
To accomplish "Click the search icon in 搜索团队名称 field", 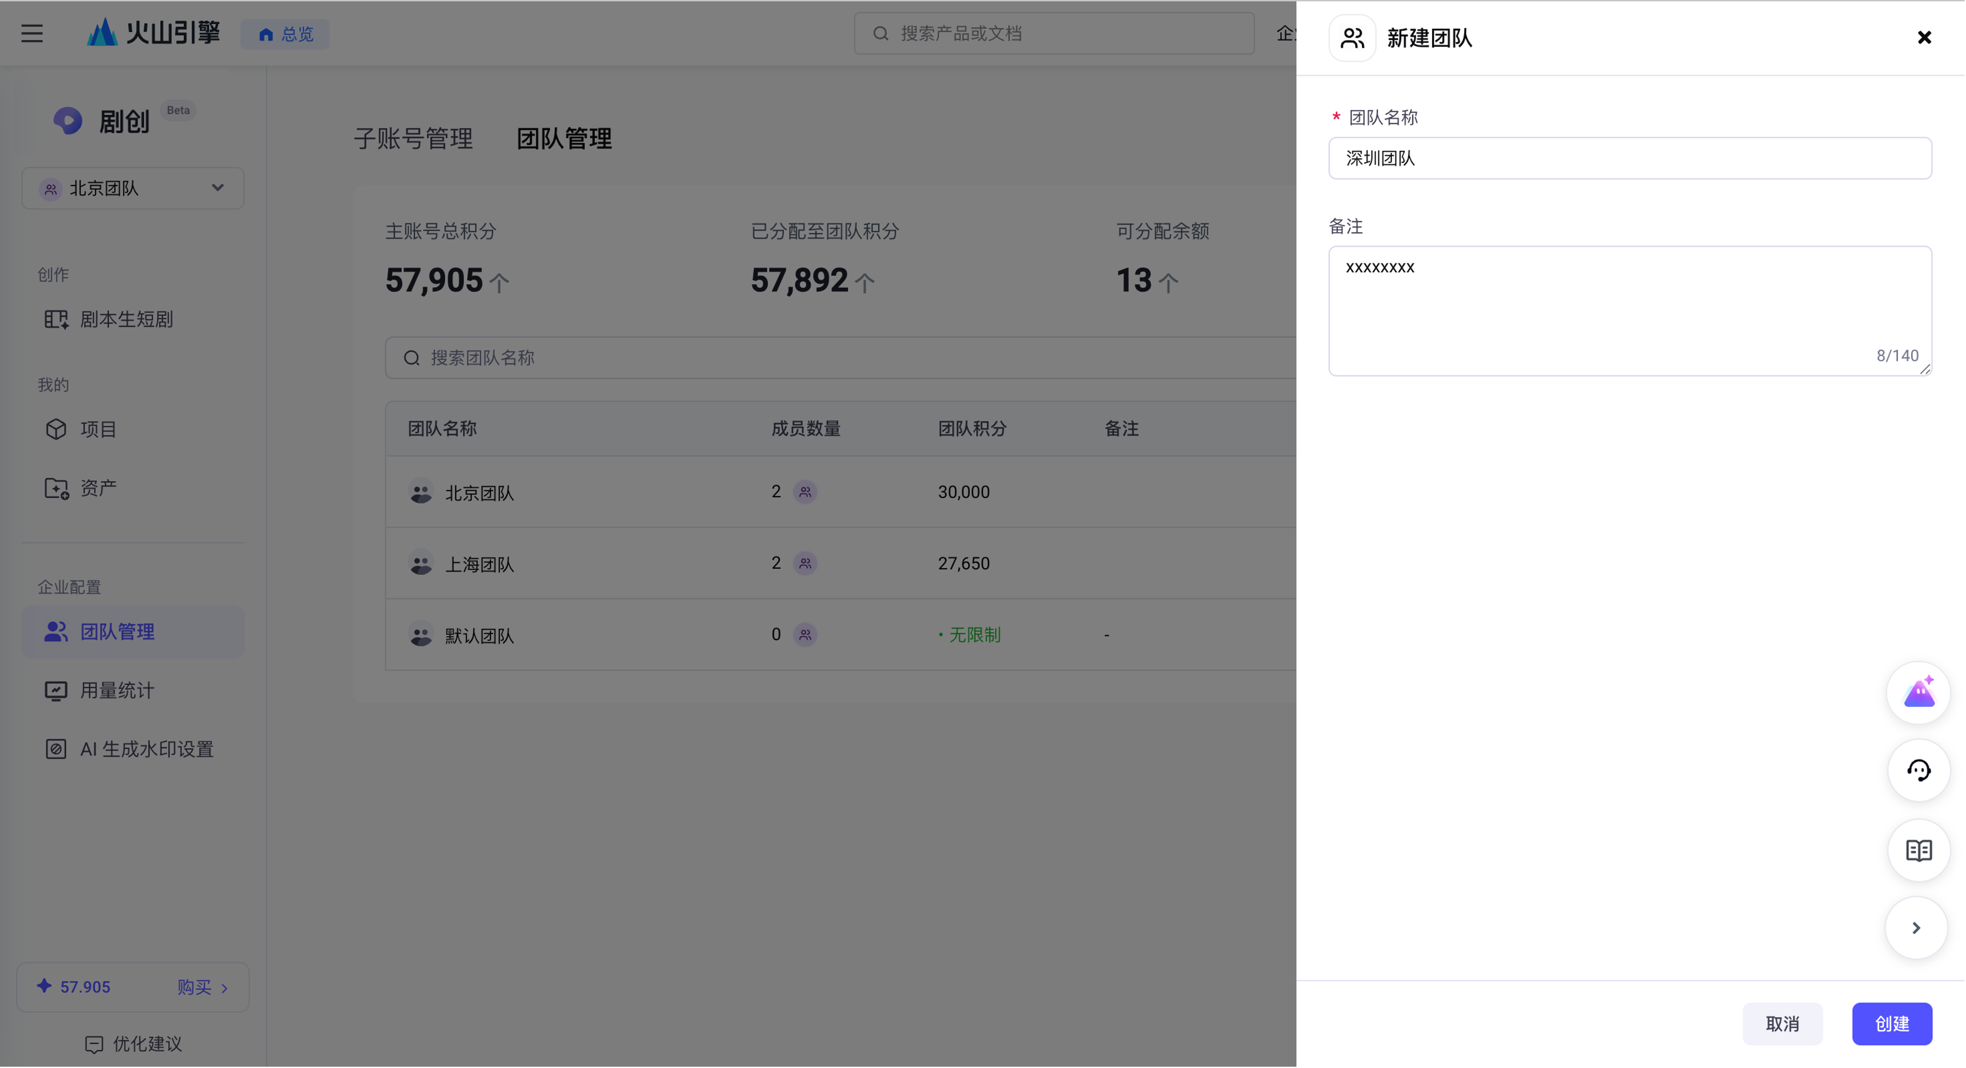I will 411,358.
